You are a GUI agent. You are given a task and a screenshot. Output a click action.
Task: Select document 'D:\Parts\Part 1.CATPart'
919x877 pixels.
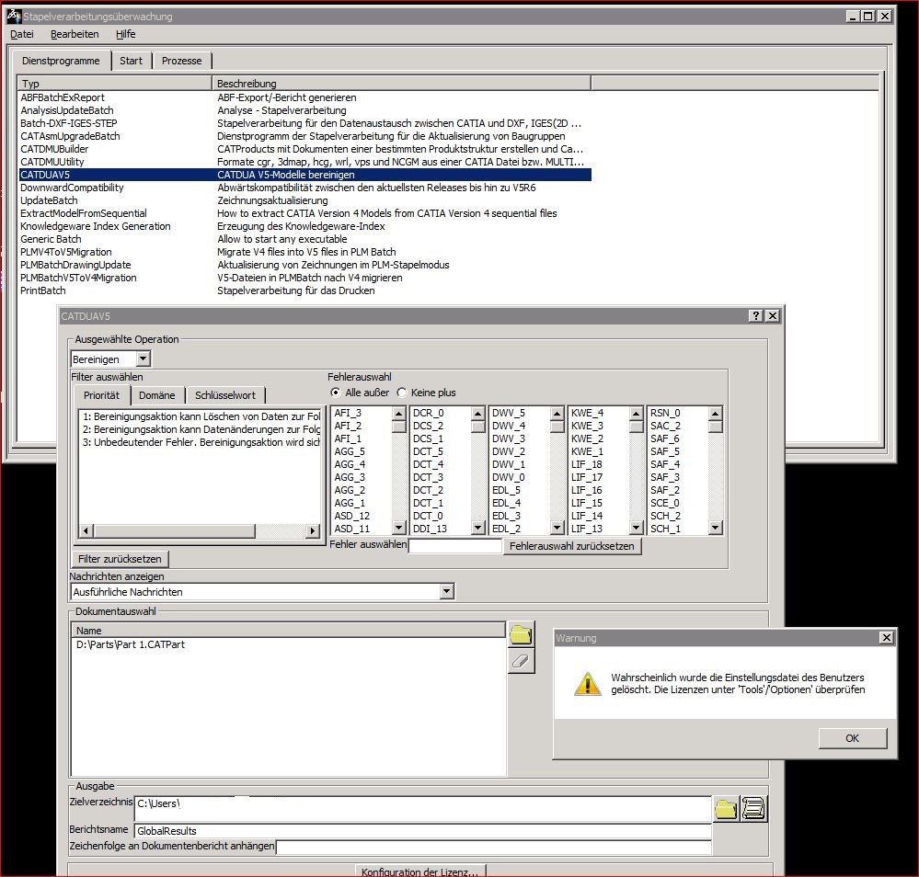[131, 644]
